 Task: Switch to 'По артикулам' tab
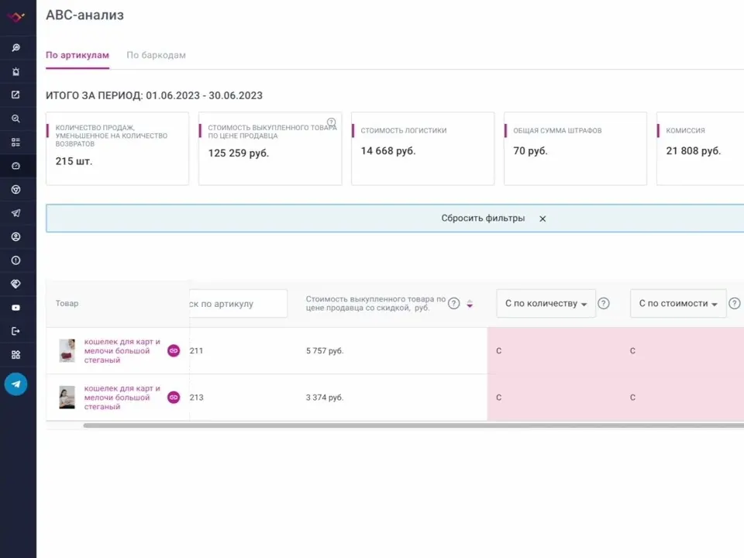pyautogui.click(x=77, y=55)
